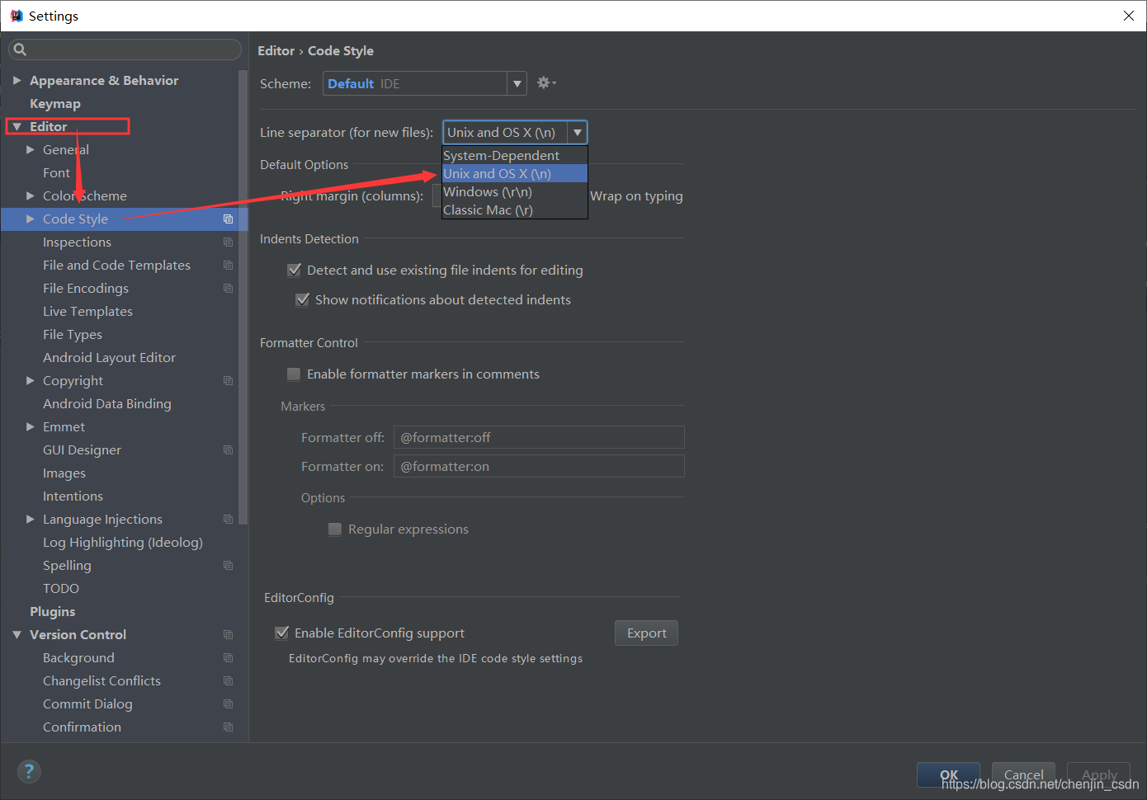Click project-level icon beside Spelling

[229, 565]
